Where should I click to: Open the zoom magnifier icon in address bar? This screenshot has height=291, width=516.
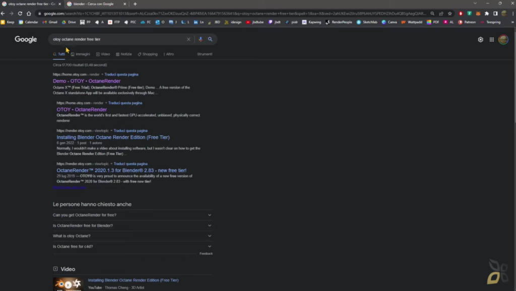(x=432, y=14)
